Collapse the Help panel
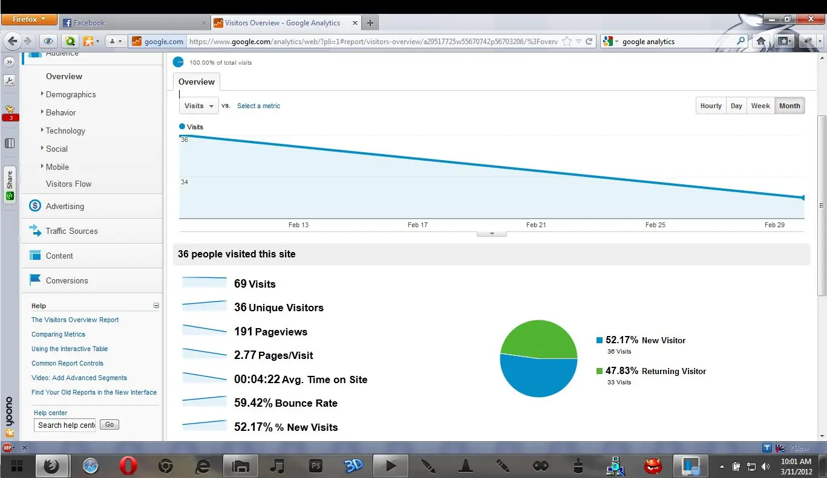 click(156, 306)
